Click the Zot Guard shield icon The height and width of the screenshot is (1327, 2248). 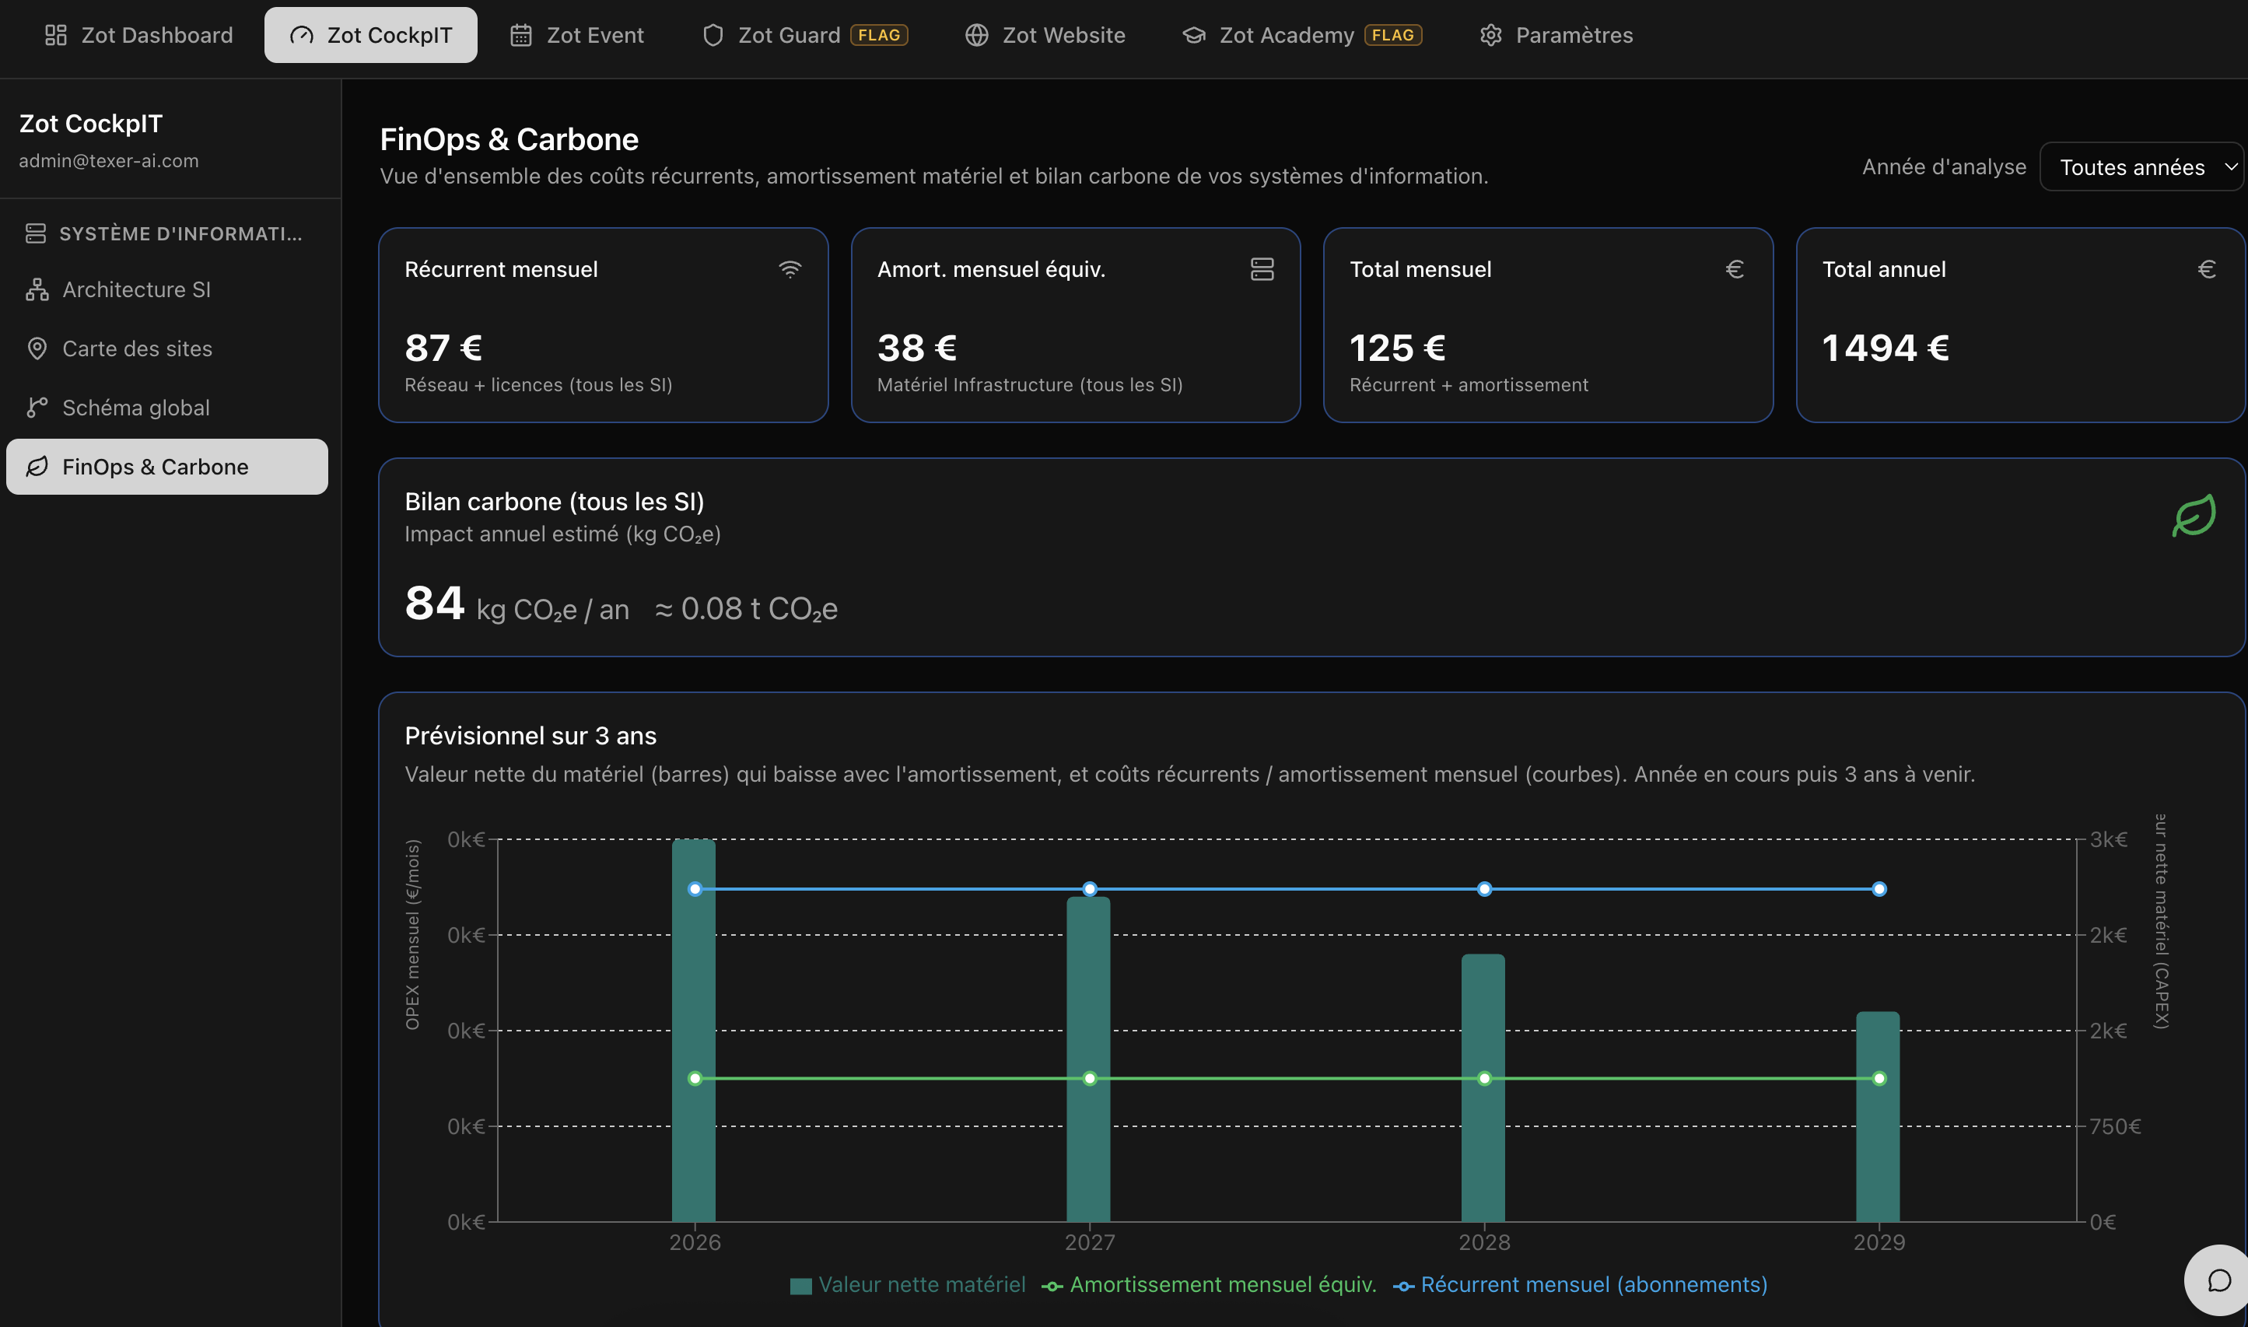click(x=713, y=35)
